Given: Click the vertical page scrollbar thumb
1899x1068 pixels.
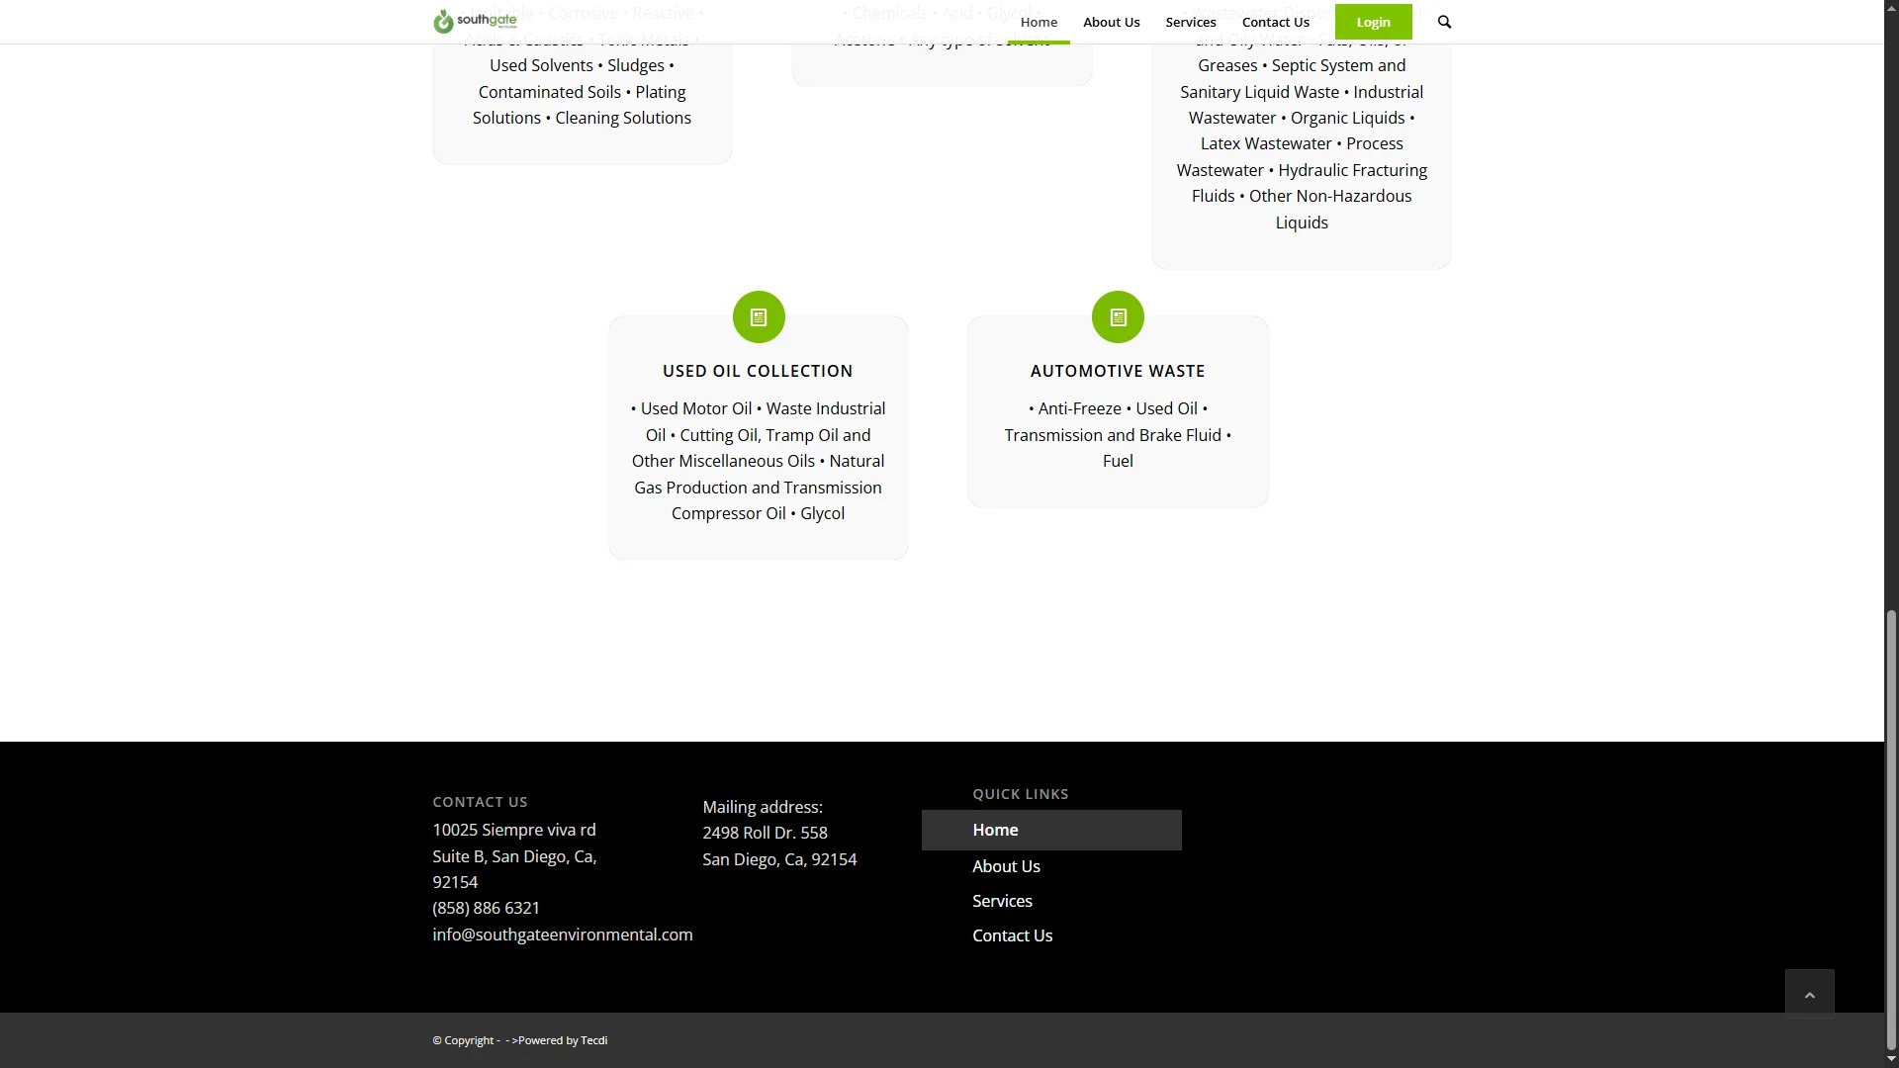Looking at the screenshot, I should pos(1891,831).
